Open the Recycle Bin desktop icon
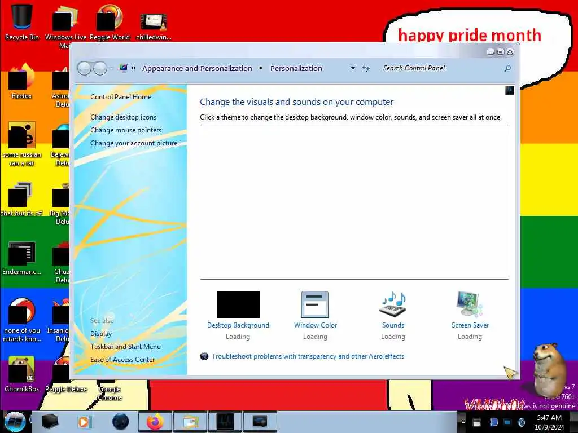Image resolution: width=578 pixels, height=433 pixels. pos(22,21)
